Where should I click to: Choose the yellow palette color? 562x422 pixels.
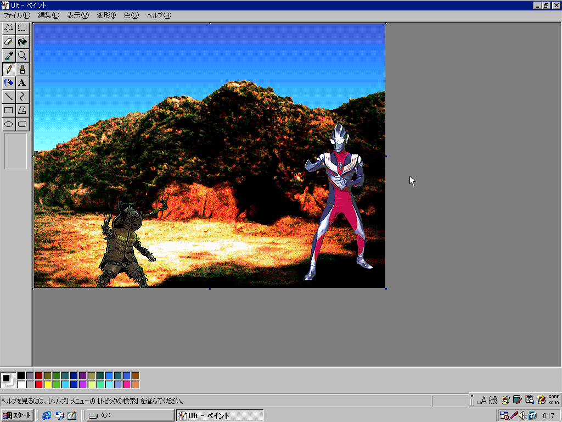pos(48,385)
